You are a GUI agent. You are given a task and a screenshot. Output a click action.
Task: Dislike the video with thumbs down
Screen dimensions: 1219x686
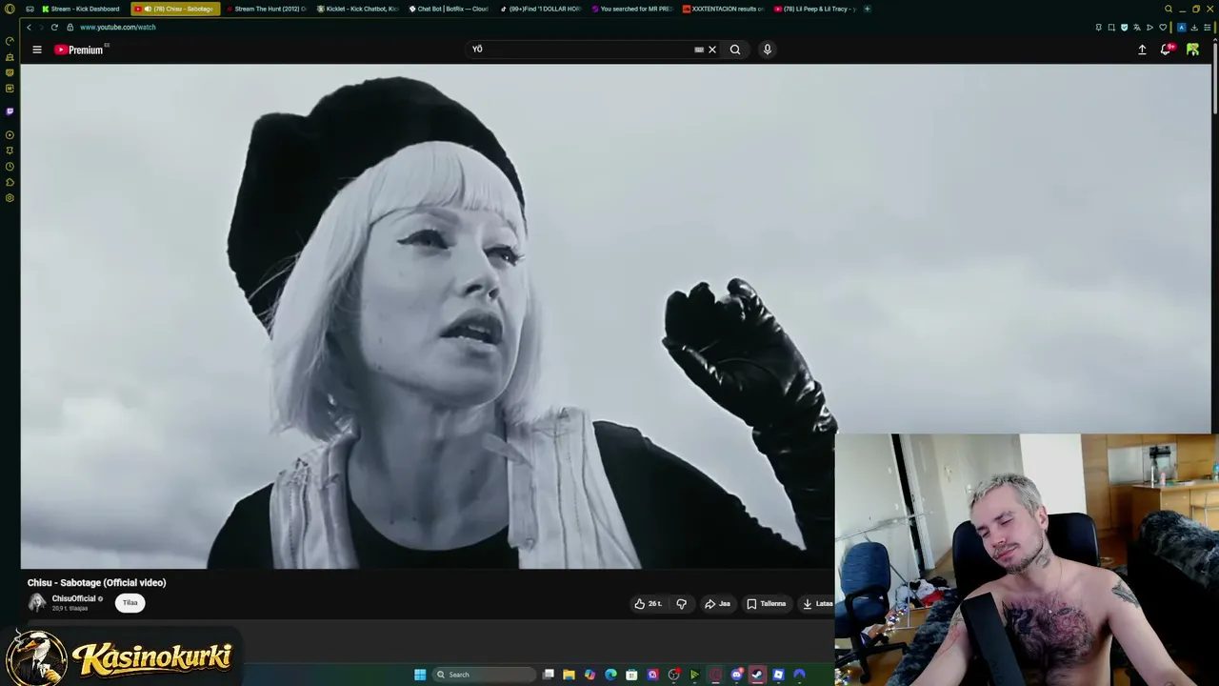tap(681, 603)
